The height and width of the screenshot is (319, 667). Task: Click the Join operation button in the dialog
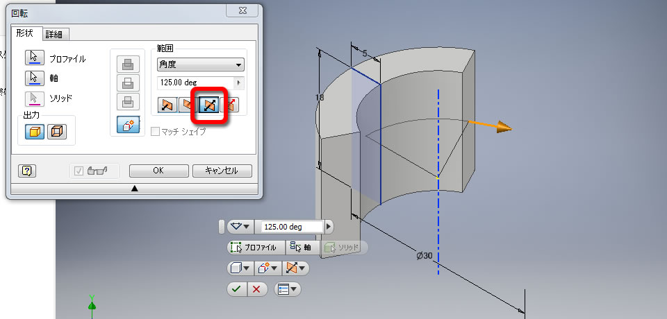(128, 64)
